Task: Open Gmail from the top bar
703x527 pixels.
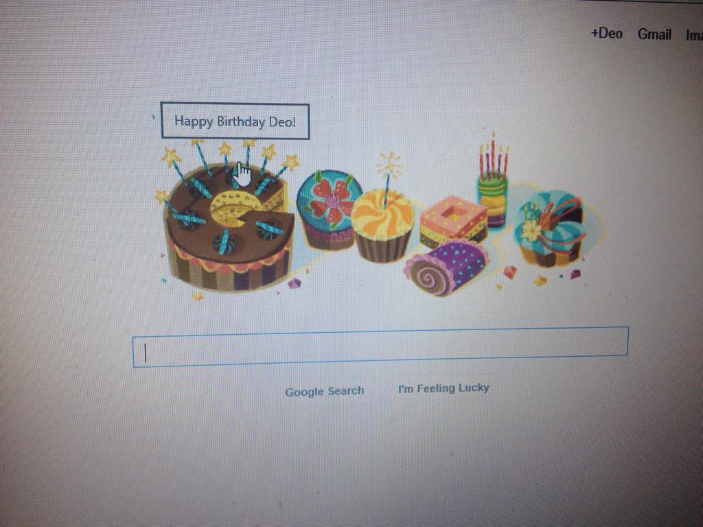Action: (x=654, y=34)
